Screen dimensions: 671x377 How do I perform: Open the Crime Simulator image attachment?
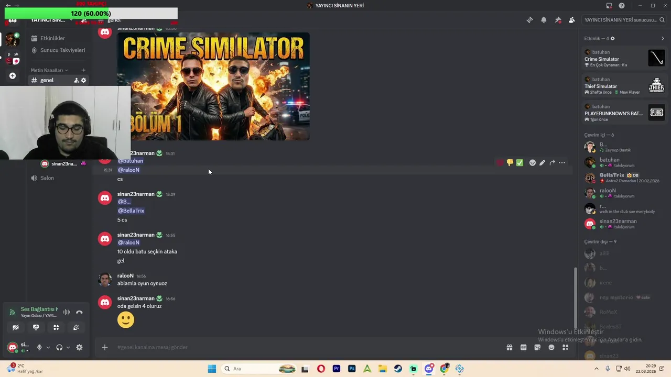(x=213, y=86)
